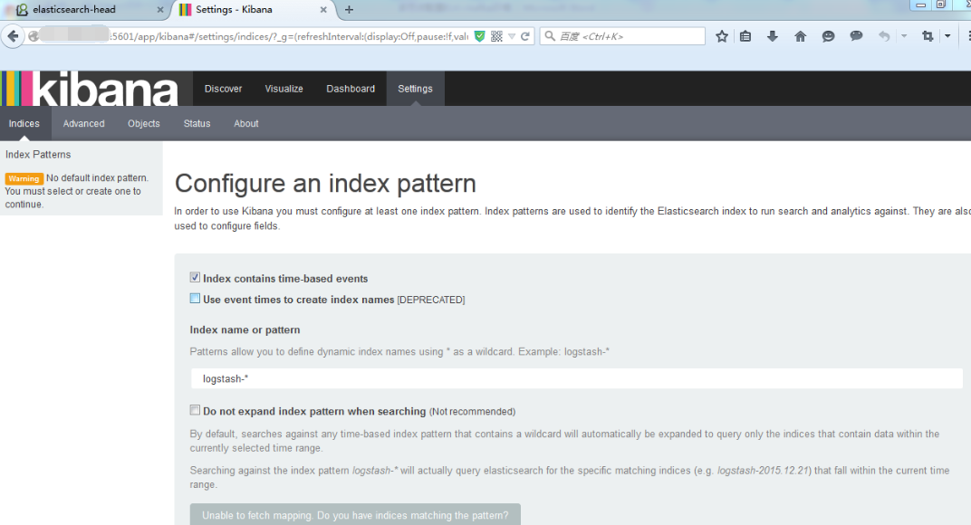This screenshot has width=971, height=525.
Task: Switch to the Status tab
Action: [x=197, y=123]
